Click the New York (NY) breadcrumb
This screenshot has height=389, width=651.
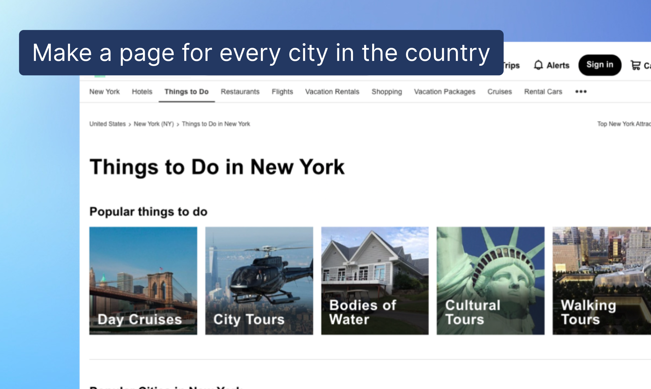coord(154,124)
